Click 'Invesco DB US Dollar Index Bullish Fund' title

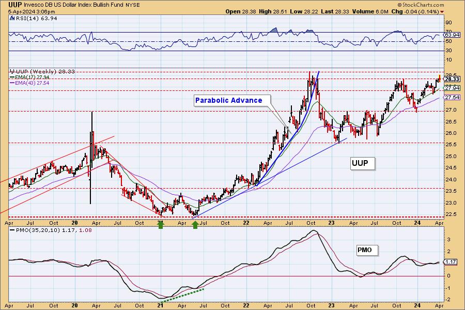pos(74,5)
